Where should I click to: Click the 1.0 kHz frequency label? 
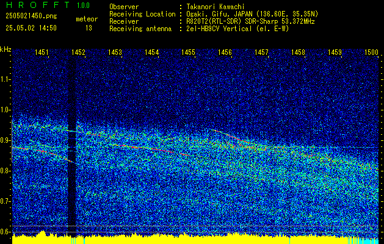pos(5,110)
